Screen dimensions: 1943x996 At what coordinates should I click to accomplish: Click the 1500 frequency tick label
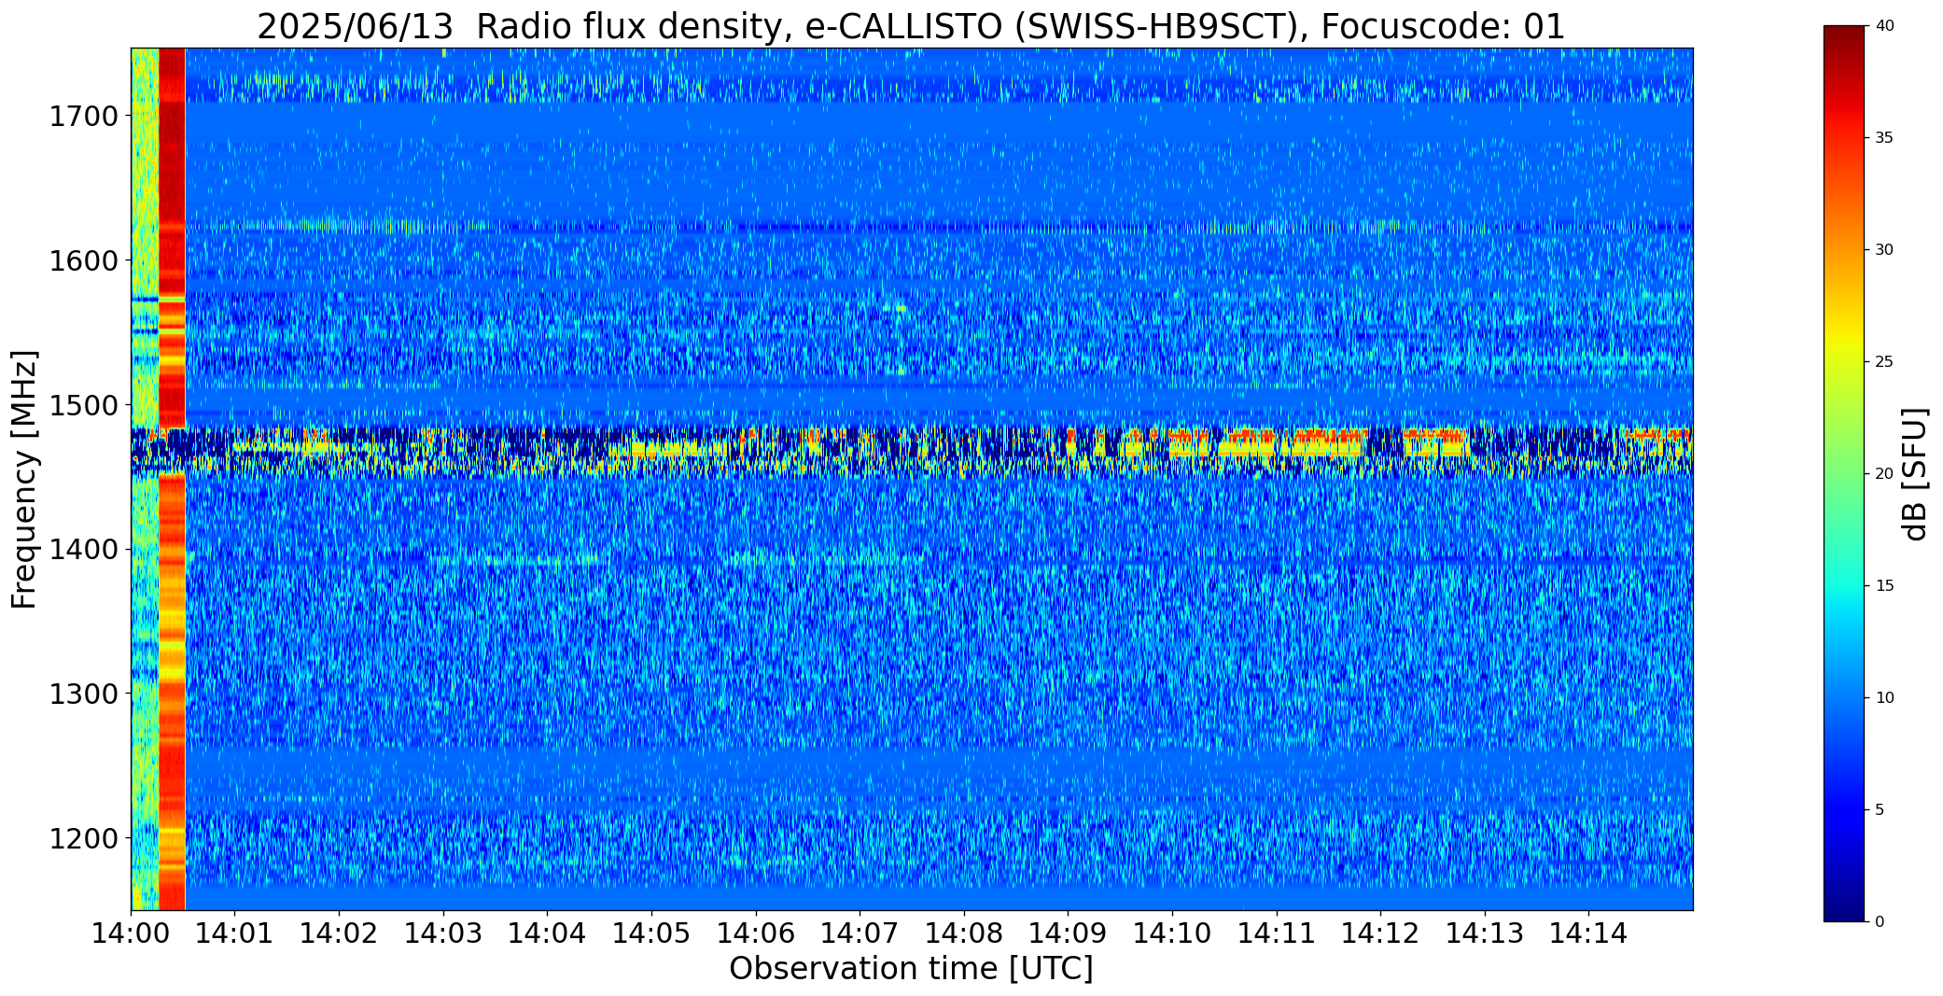pyautogui.click(x=83, y=405)
